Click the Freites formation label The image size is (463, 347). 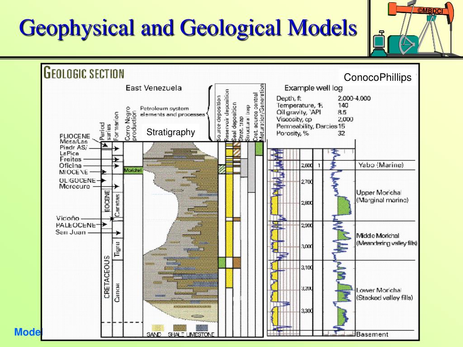(70, 159)
